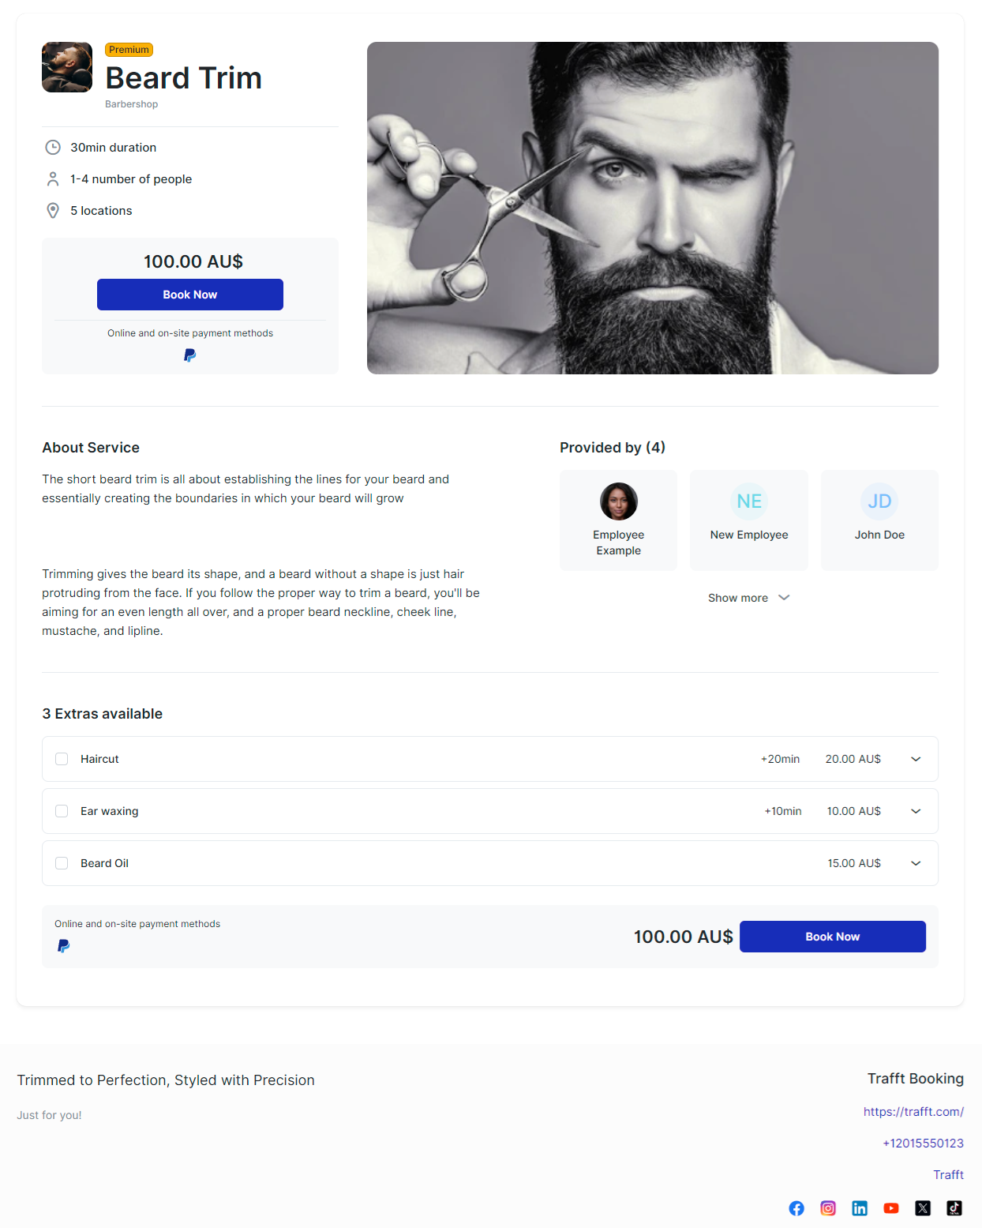Select the Employee Example provider card
This screenshot has height=1228, width=982.
[619, 520]
